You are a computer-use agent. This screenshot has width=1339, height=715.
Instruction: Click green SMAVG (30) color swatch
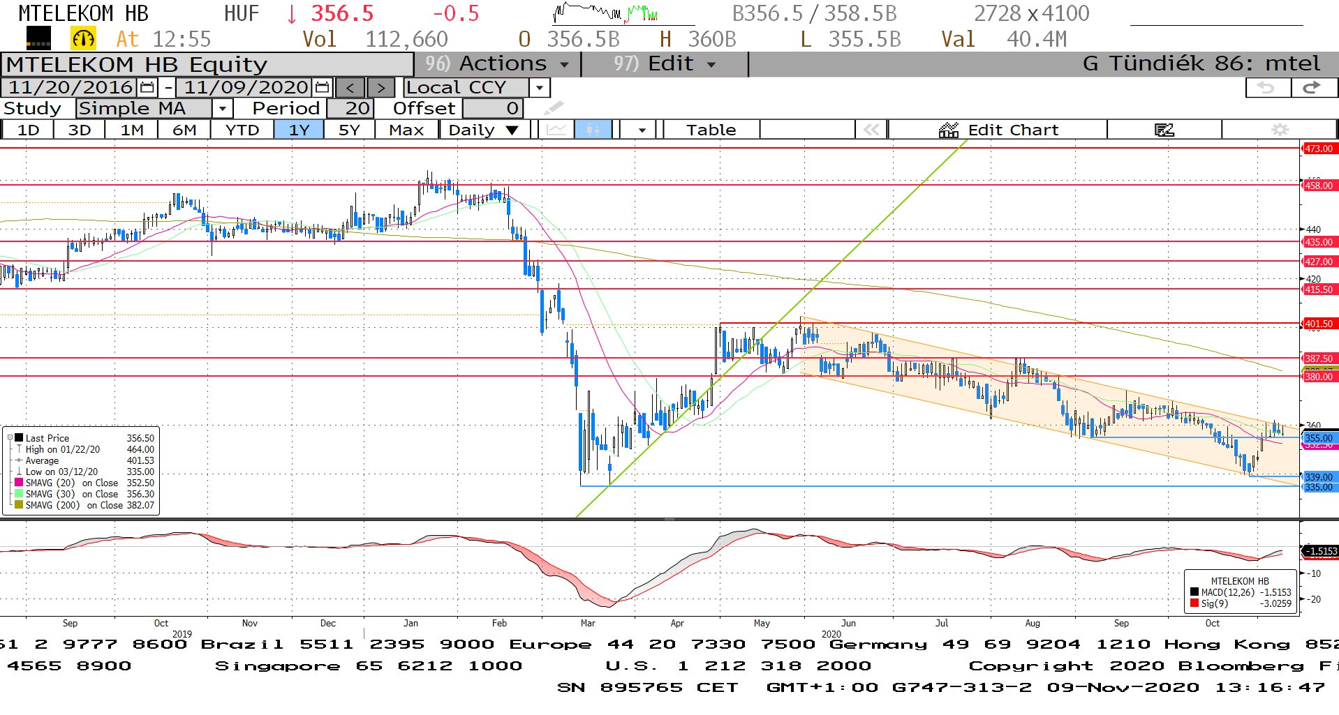tap(19, 494)
